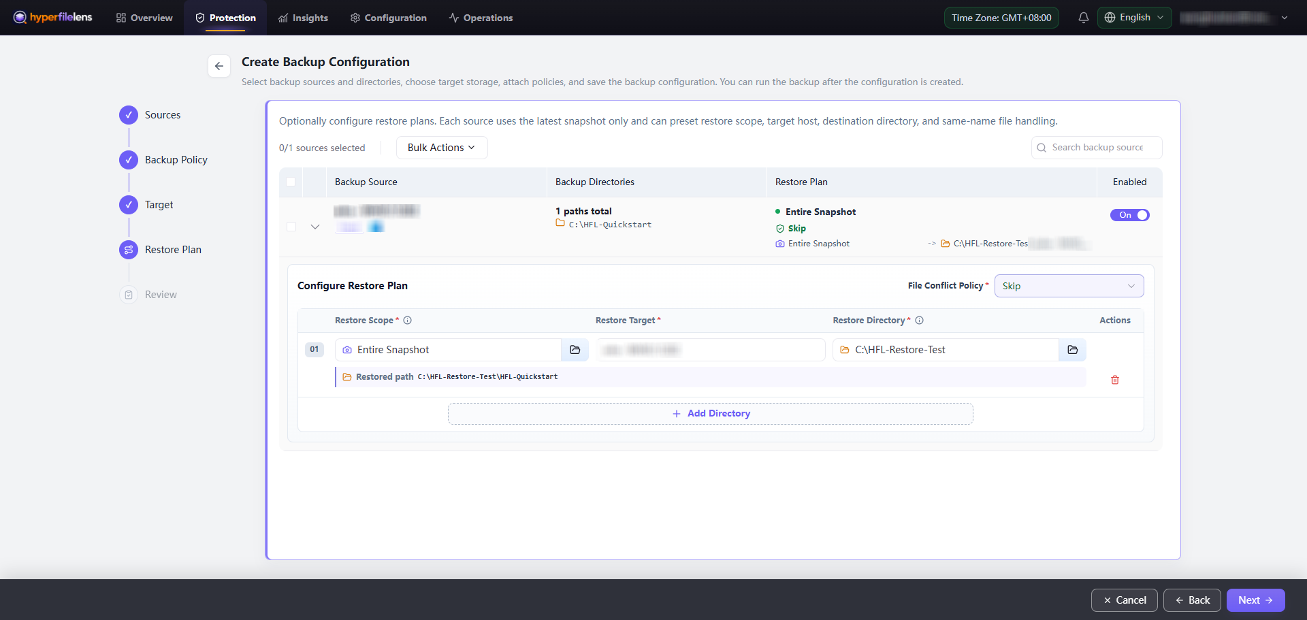Click the Entire Snapshot scope field

pyautogui.click(x=448, y=350)
